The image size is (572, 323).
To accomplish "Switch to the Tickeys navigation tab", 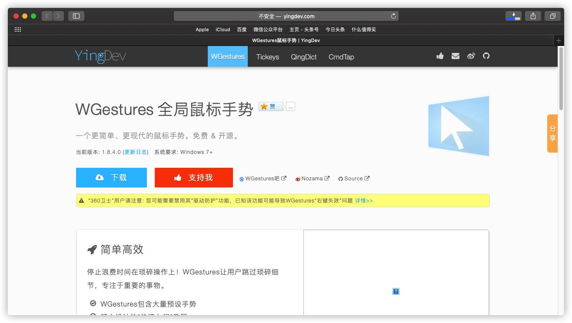I will pyautogui.click(x=267, y=57).
